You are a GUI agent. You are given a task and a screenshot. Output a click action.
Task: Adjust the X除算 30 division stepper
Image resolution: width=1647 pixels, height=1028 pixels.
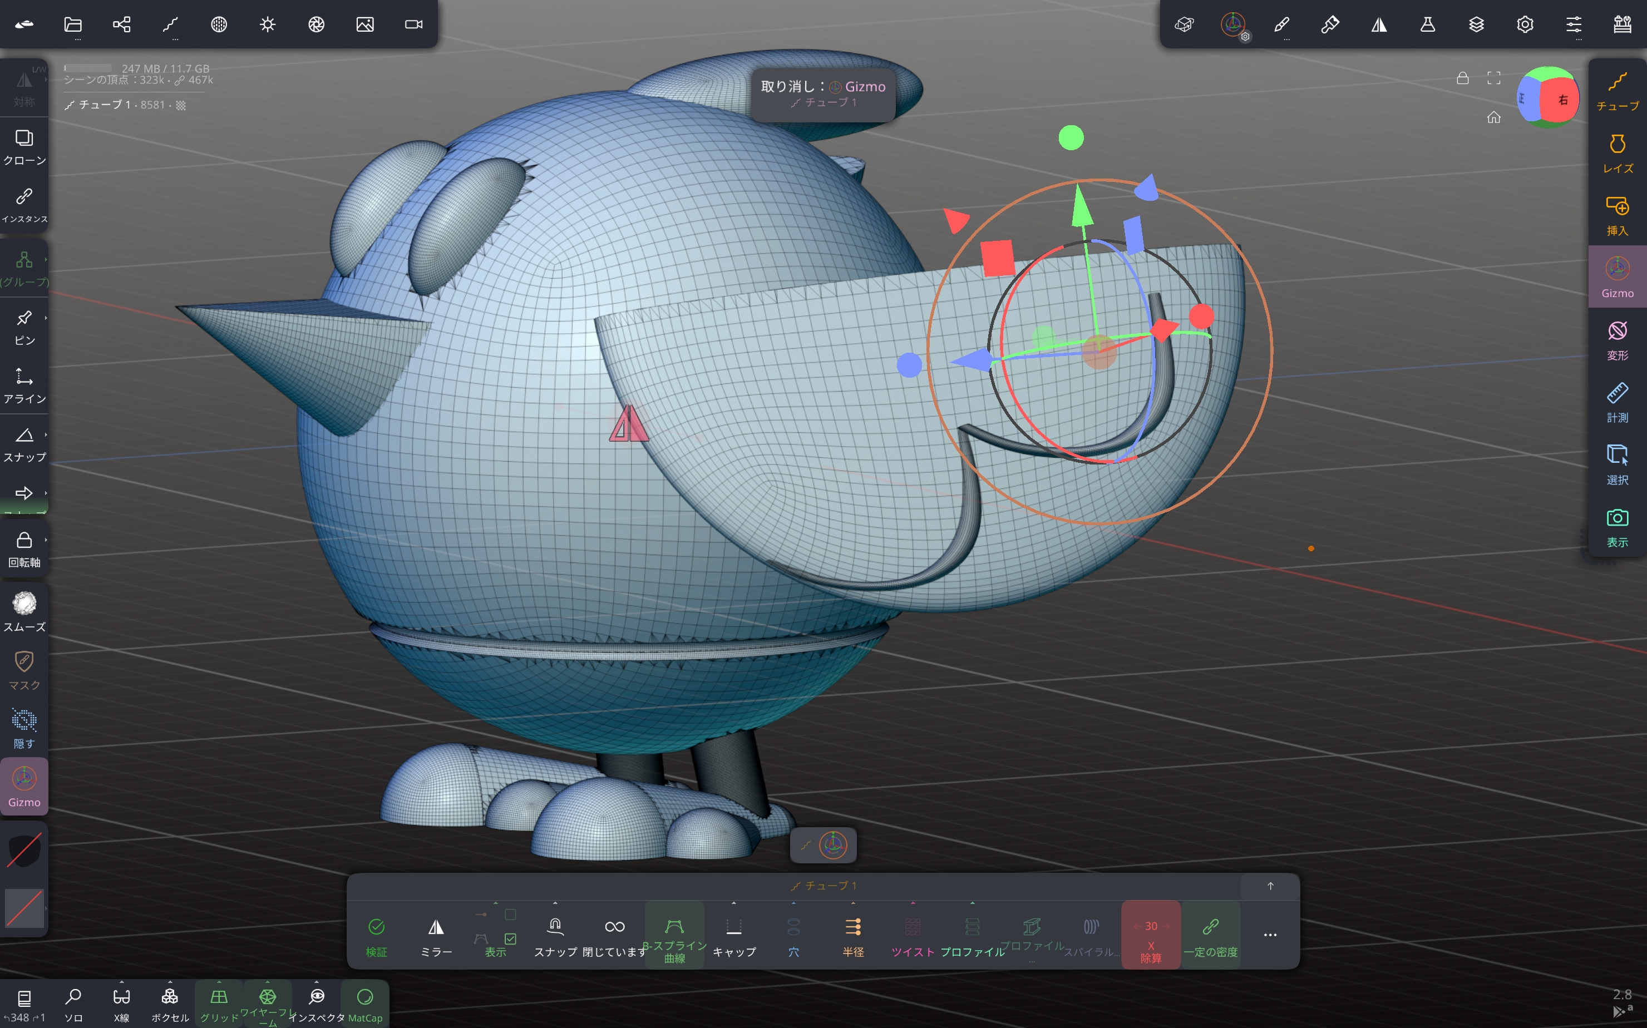1151,936
